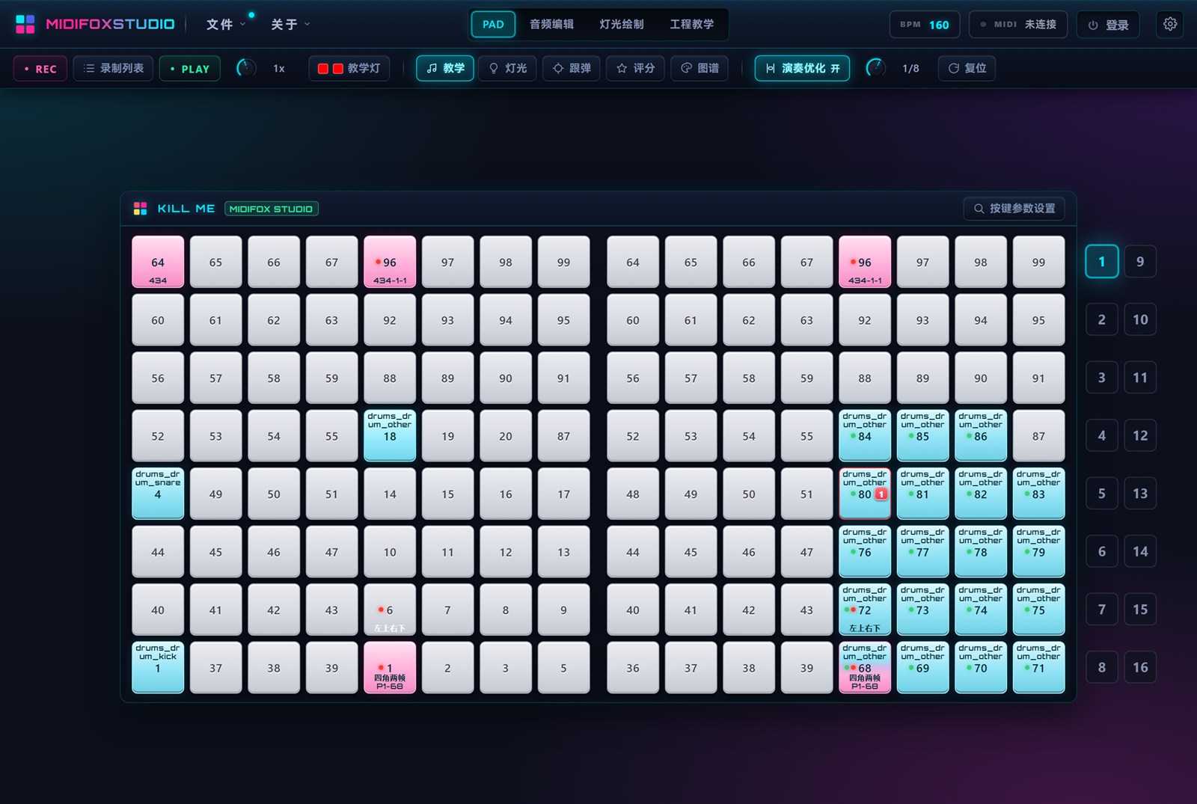Open the 关于 about menu
The height and width of the screenshot is (804, 1197).
coord(290,24)
